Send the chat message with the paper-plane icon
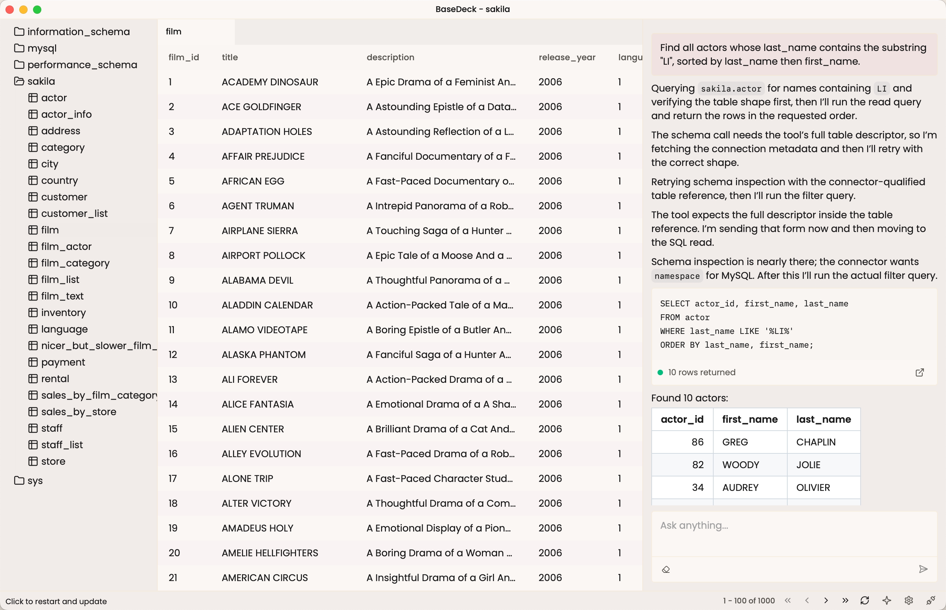946x610 pixels. tap(923, 569)
